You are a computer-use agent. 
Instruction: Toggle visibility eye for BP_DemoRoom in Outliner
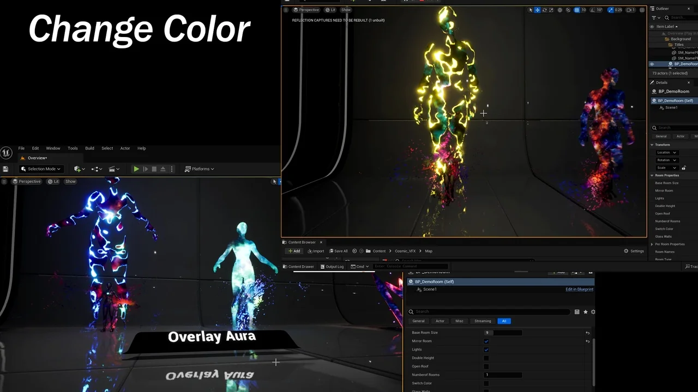click(652, 64)
